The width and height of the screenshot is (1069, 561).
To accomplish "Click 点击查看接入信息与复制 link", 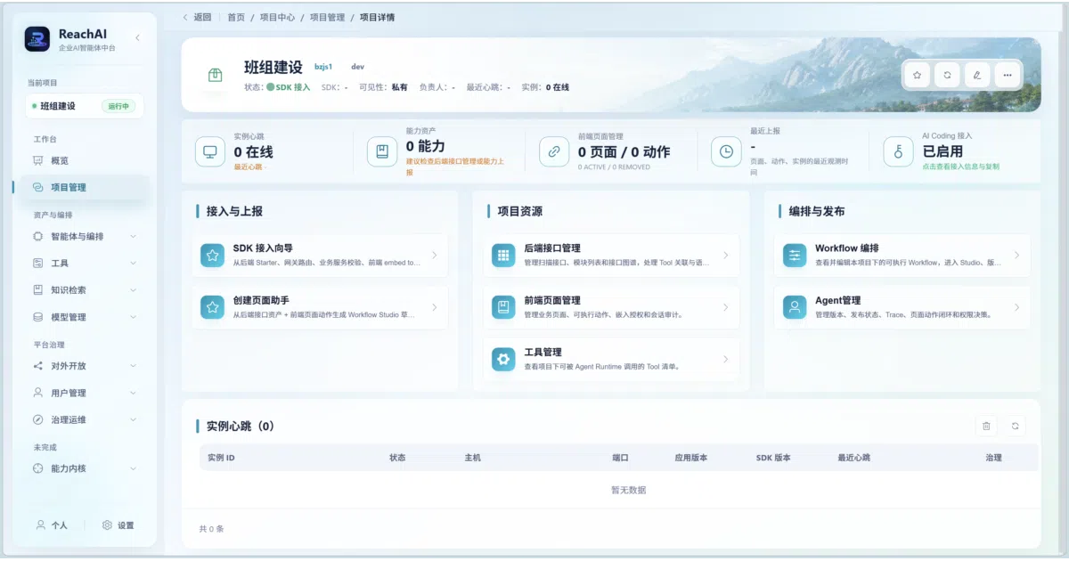I will pos(960,167).
